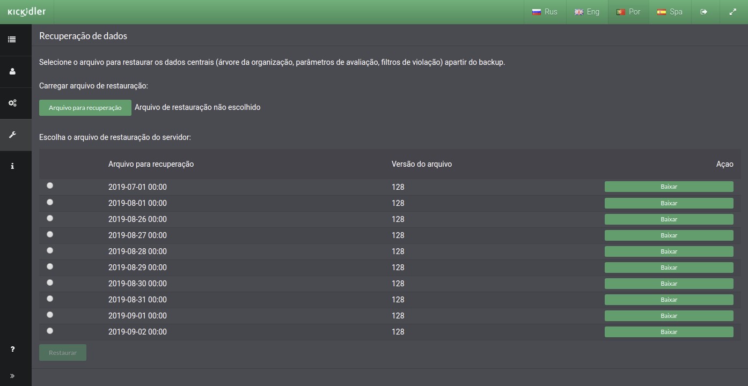This screenshot has width=748, height=386.
Task: Click Baixar for the 2019-09-01 backup
Action: point(669,316)
